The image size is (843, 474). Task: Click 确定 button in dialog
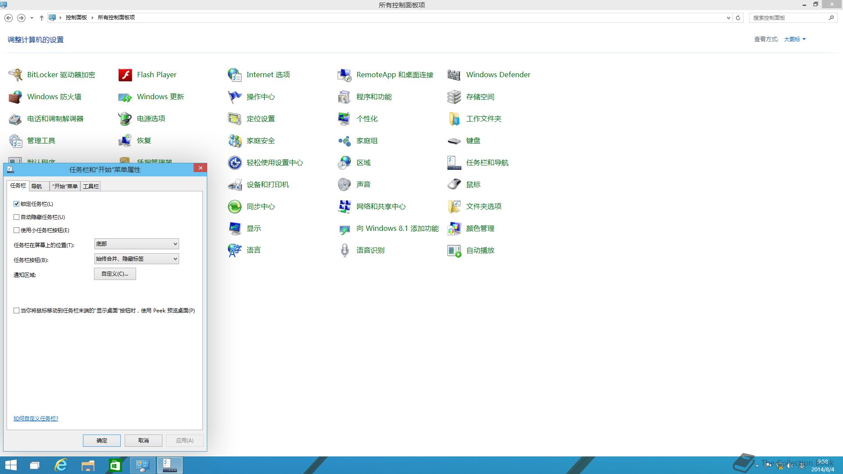click(102, 441)
